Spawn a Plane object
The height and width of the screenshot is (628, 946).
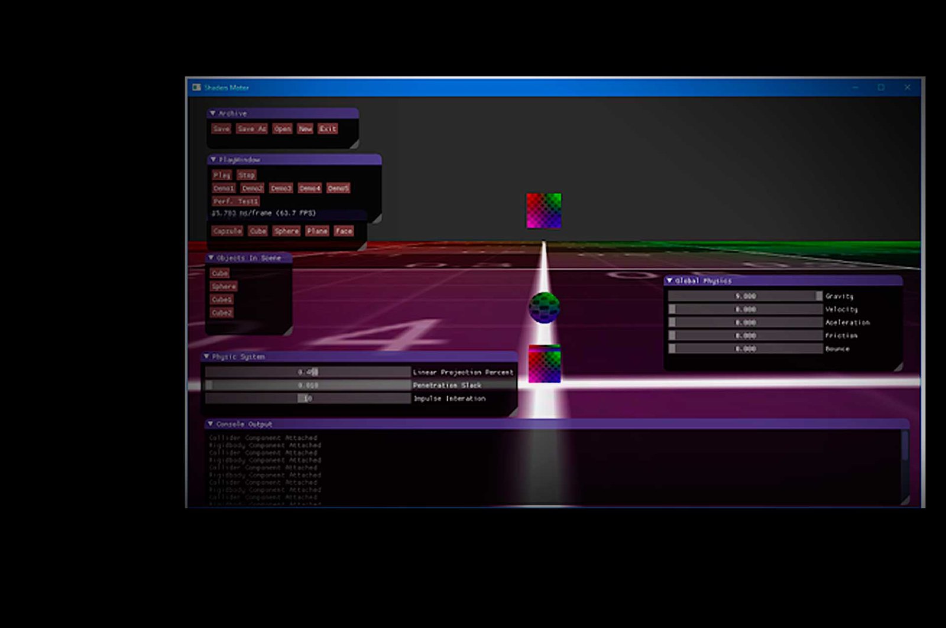click(x=317, y=231)
